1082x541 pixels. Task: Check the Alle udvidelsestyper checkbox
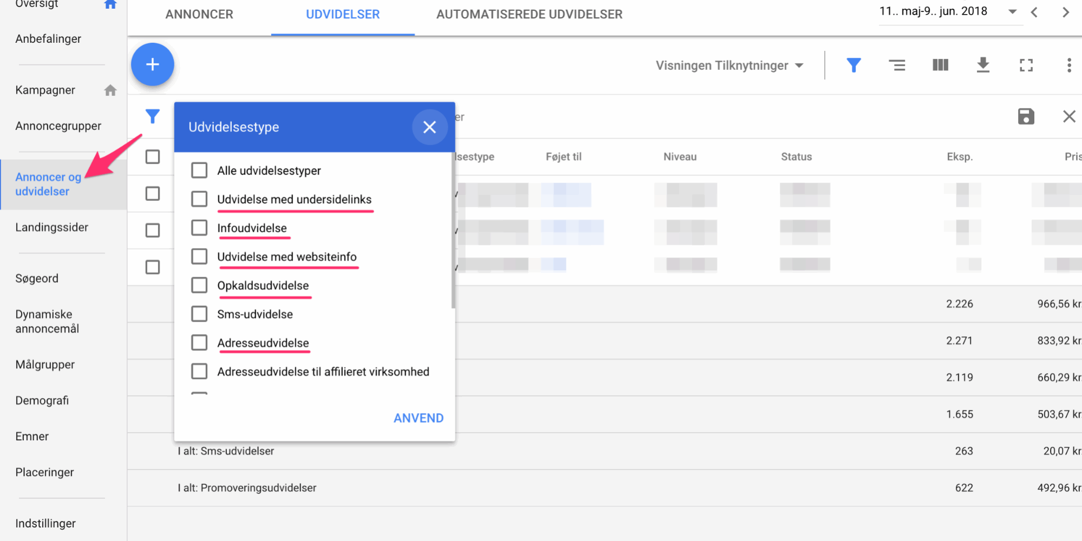point(199,171)
